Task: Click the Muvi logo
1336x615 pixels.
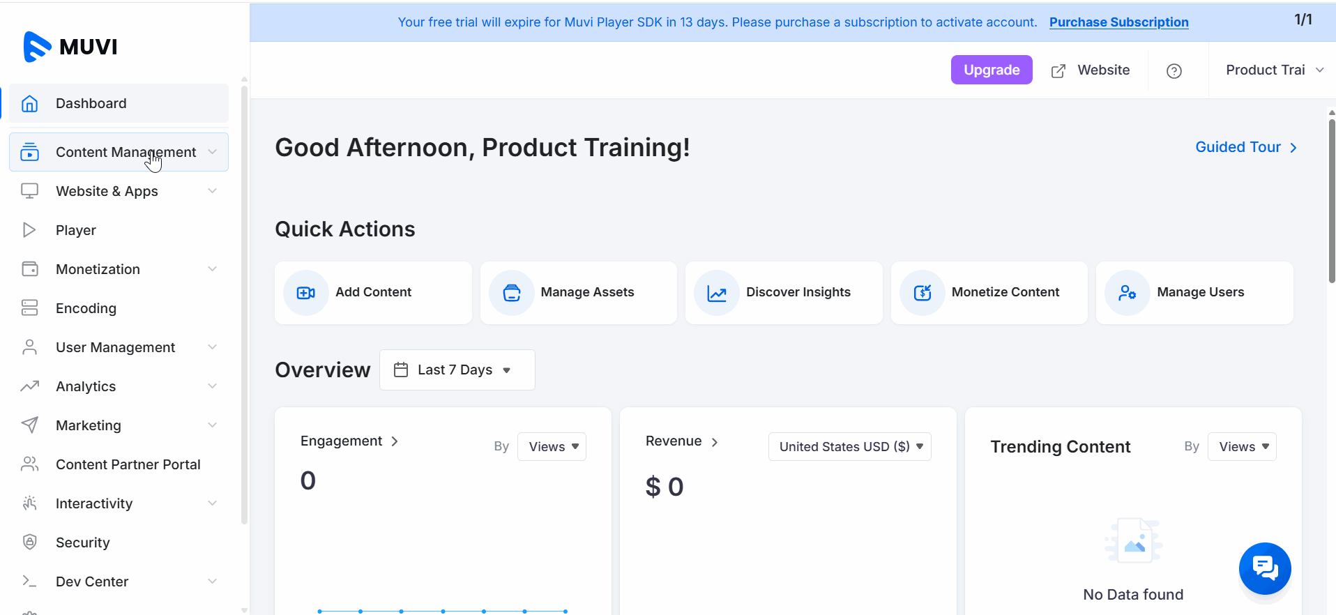Action: (70, 47)
